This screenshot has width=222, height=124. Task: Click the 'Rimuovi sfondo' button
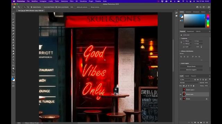coord(191,66)
